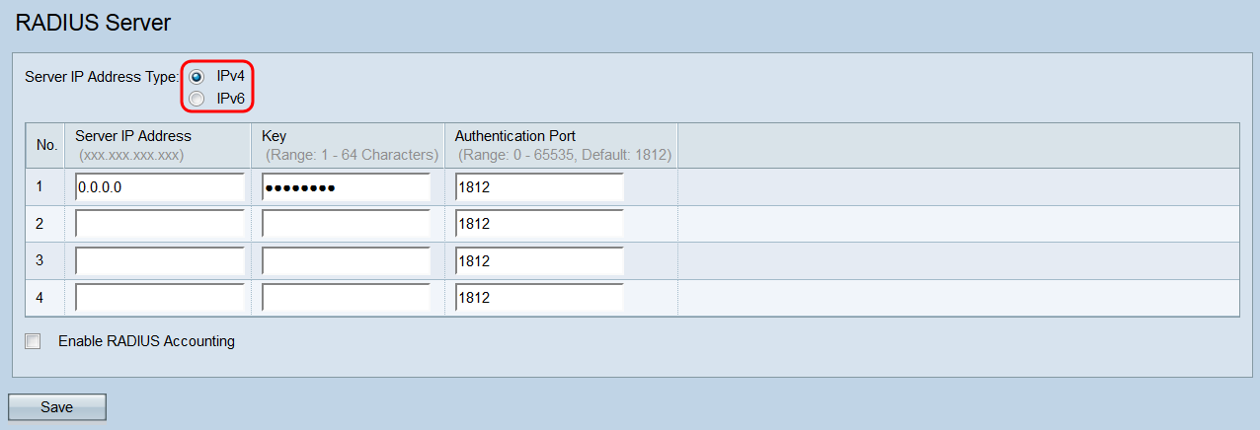Enable RADIUS Accounting checkbox
This screenshot has height=430, width=1260.
(x=34, y=341)
